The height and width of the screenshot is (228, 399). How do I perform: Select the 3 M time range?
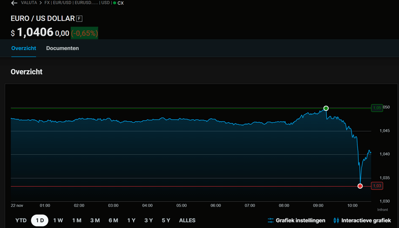(95, 221)
